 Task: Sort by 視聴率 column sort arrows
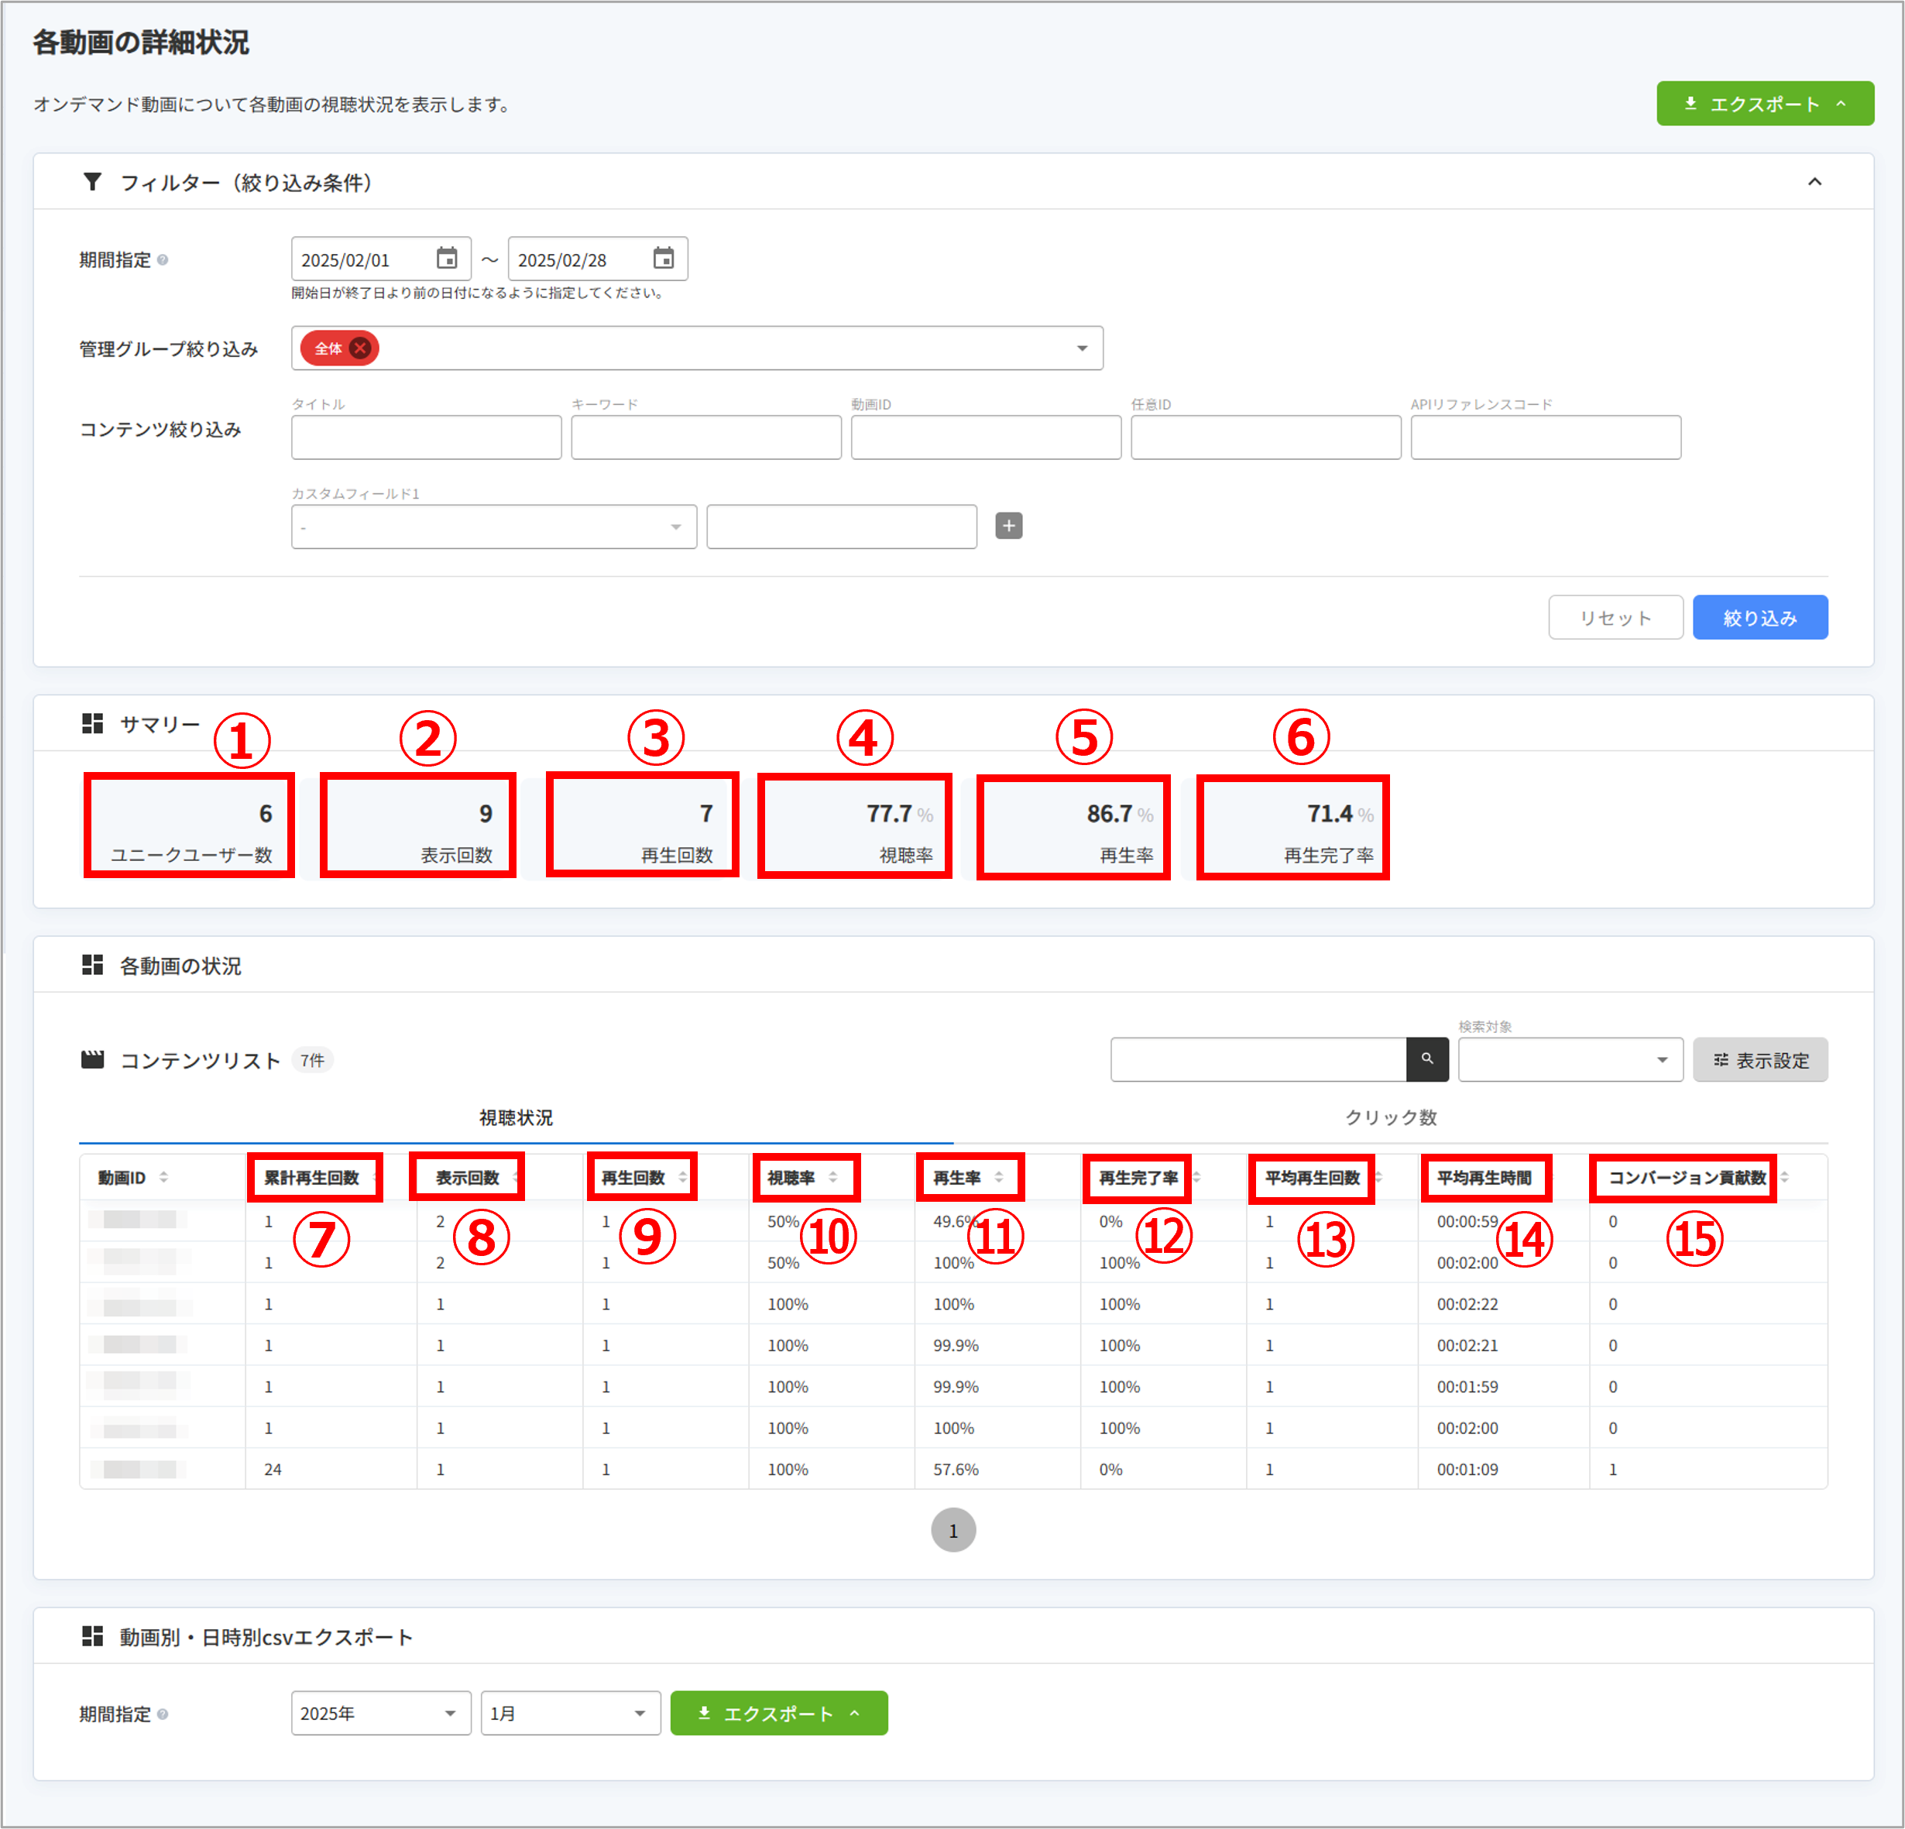click(833, 1177)
